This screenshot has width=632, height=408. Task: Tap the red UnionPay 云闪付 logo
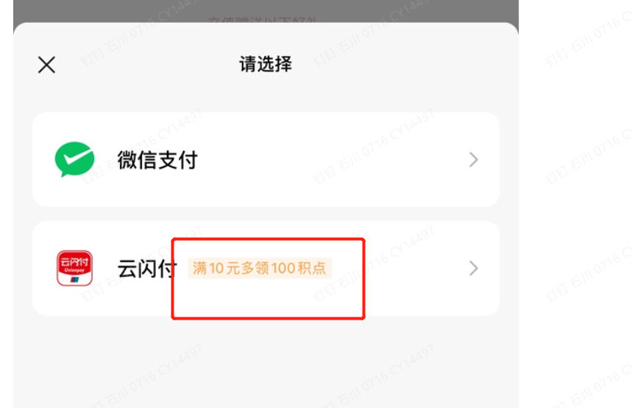pos(74,268)
